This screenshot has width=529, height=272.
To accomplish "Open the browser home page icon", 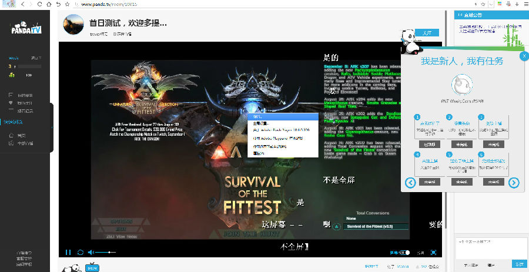I will click(49, 4).
